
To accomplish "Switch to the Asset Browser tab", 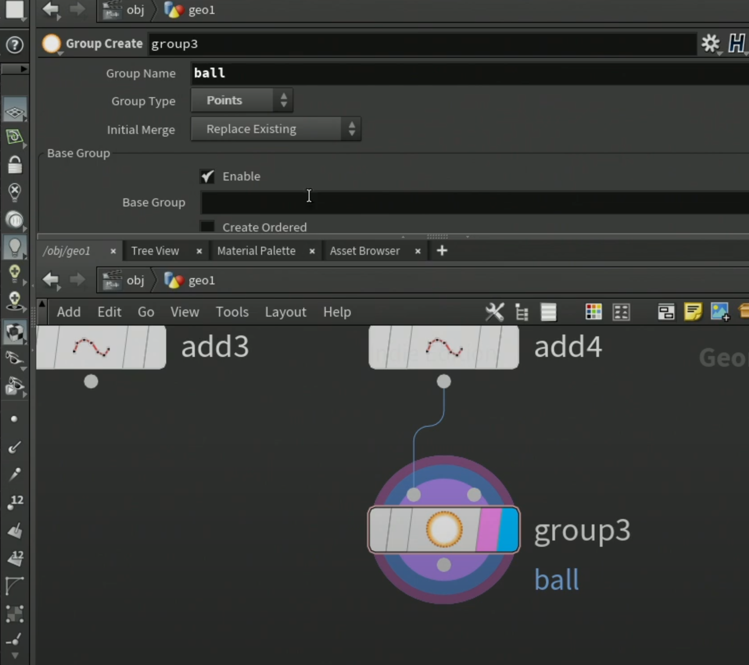I will 365,251.
